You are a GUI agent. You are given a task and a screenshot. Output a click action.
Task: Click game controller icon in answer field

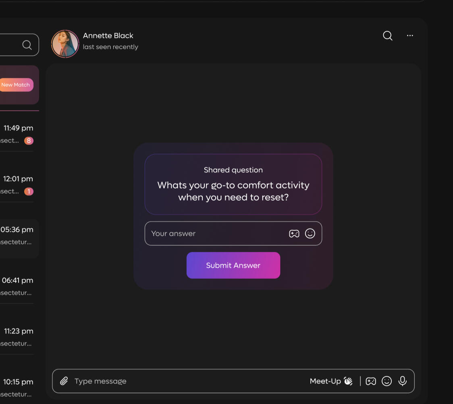294,234
